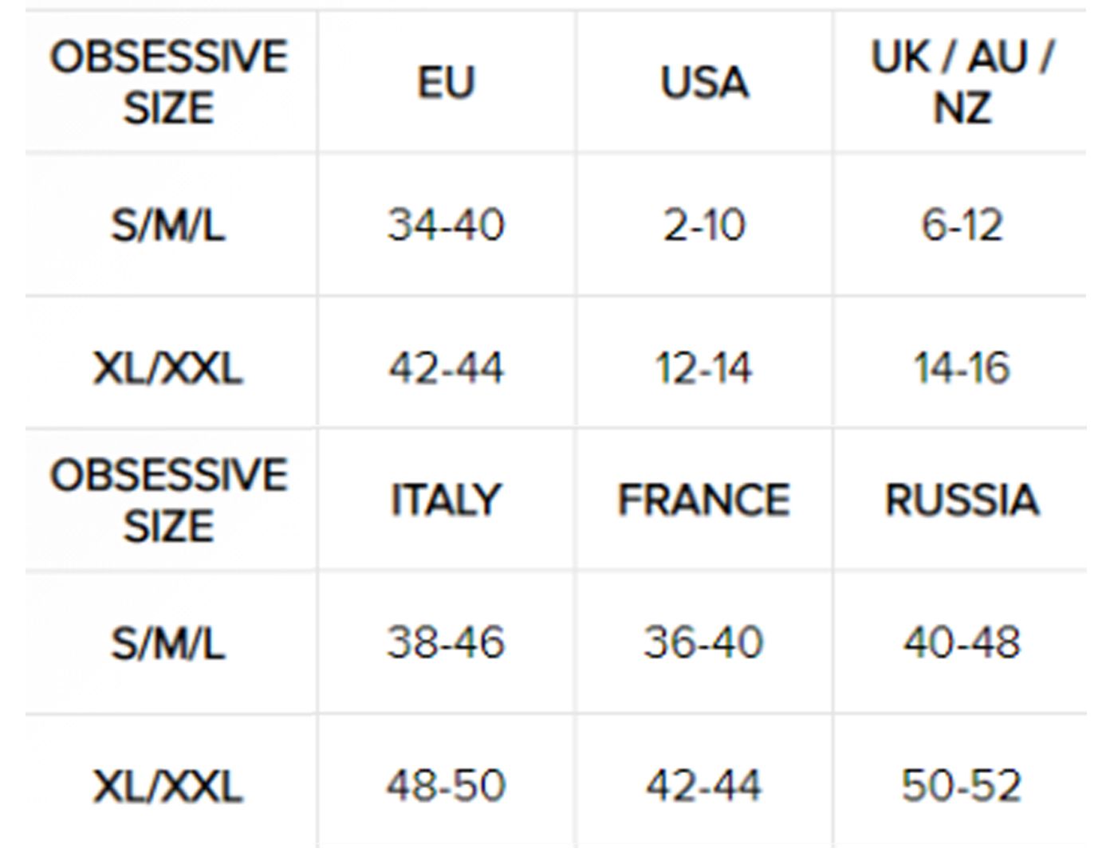1102x856 pixels.
Task: Select the Italy 48-50 size cell
Action: click(x=446, y=786)
